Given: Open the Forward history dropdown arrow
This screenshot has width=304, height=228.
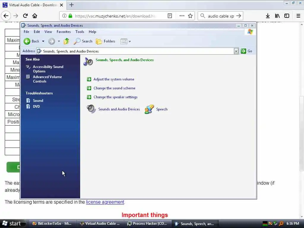Looking at the screenshot, I should (x=59, y=41).
